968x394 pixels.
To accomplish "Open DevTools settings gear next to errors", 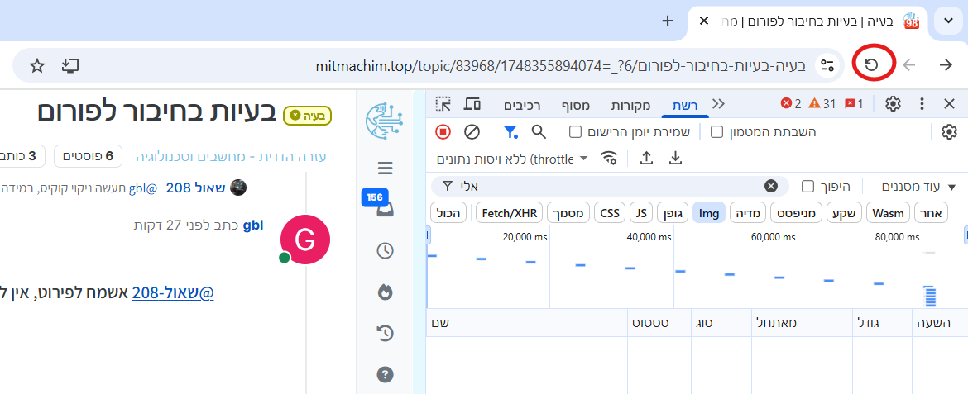I will tap(893, 104).
